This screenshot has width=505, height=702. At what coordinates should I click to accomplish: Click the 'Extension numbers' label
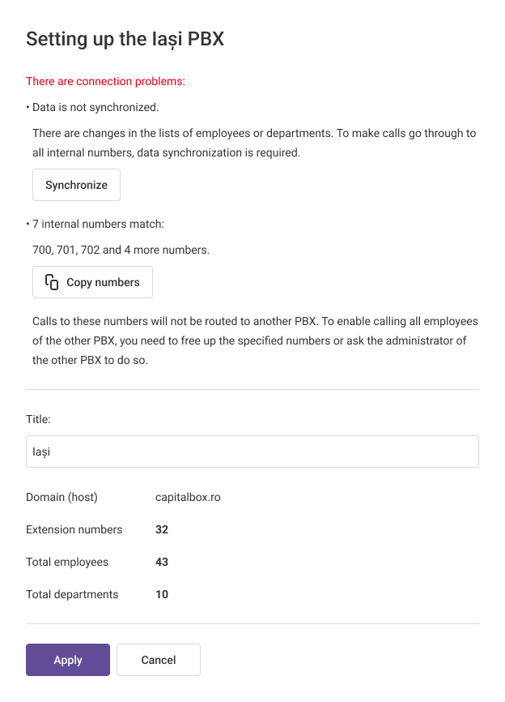74,529
